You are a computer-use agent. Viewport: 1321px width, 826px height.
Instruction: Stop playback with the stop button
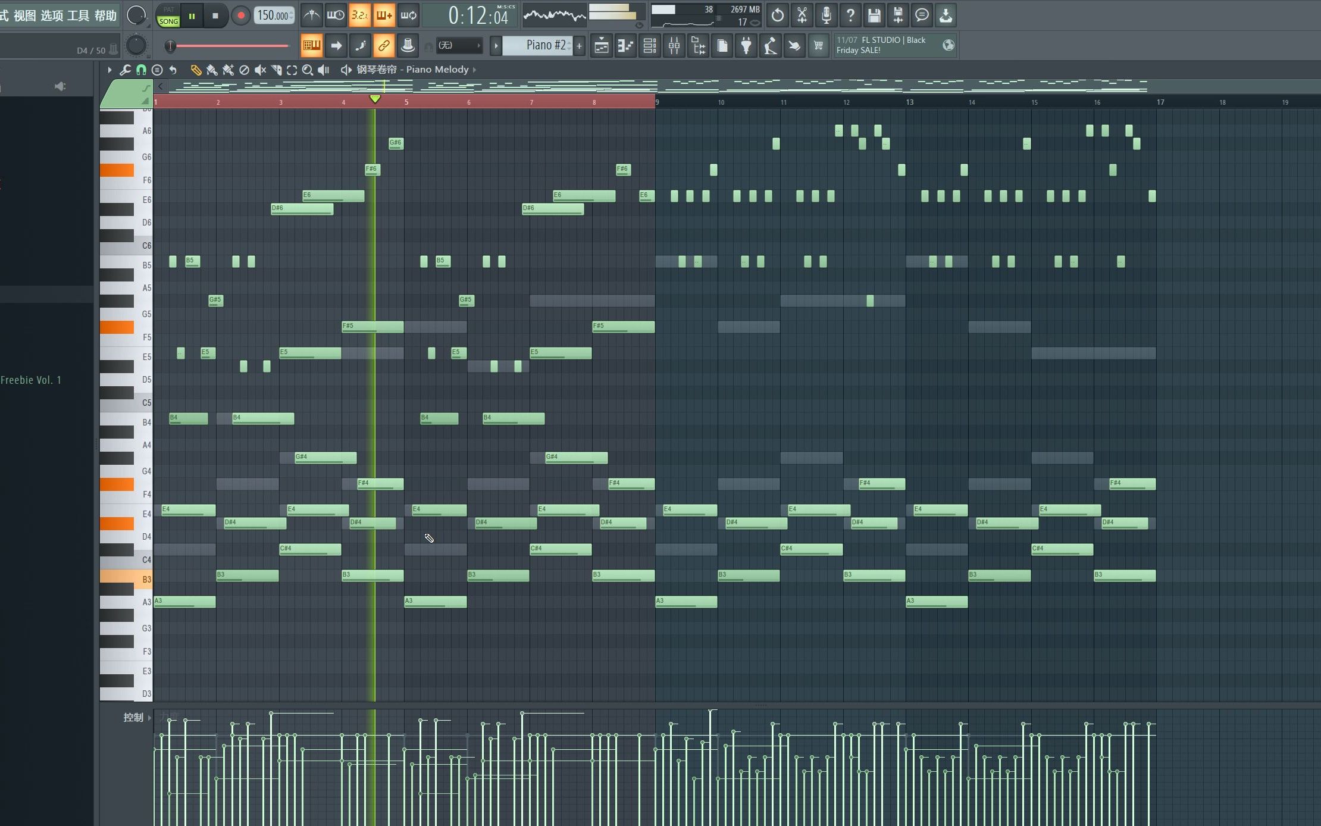coord(215,16)
